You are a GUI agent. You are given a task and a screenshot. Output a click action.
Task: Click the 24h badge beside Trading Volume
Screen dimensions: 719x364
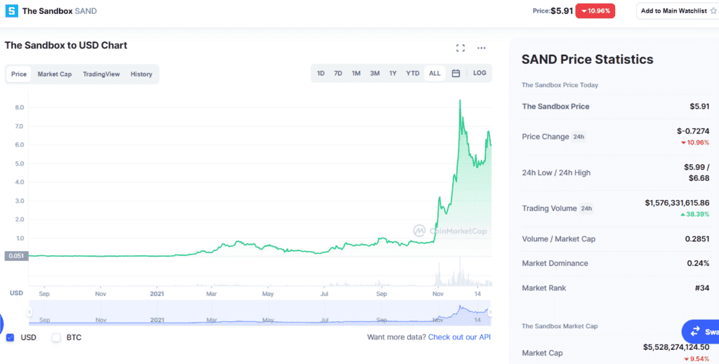point(586,208)
